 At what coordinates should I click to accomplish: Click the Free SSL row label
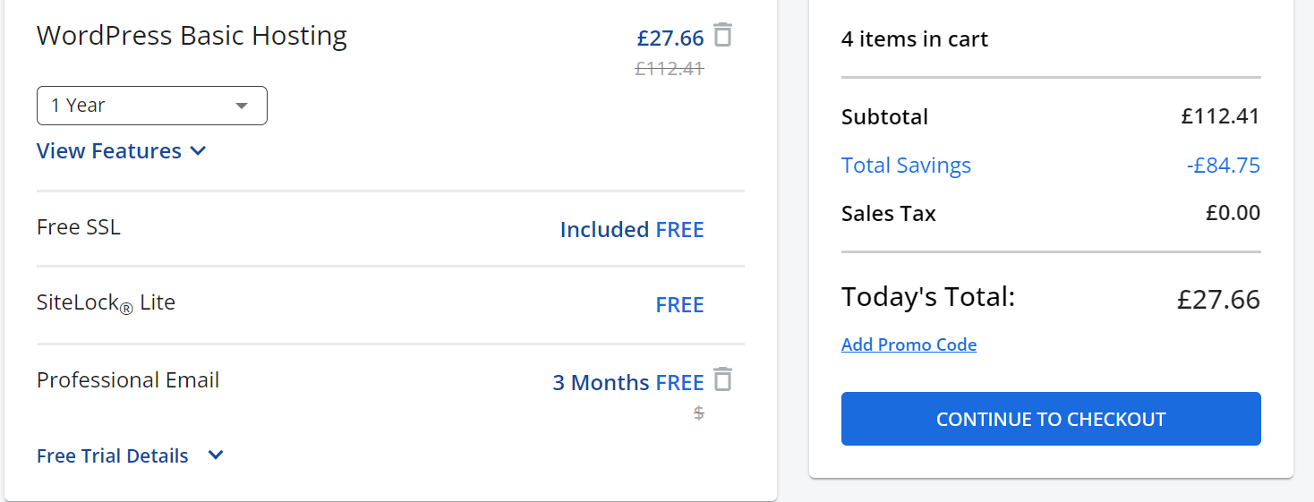[x=79, y=227]
